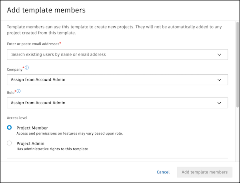Click the Add template members button
The height and width of the screenshot is (183, 240).
coord(205,172)
